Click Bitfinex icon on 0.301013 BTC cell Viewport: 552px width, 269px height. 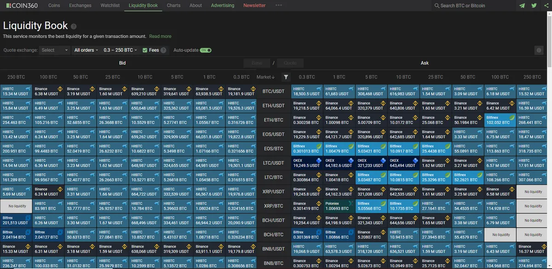tap(318, 146)
